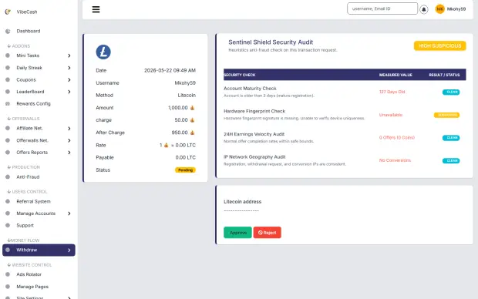Viewport: 478px width, 299px height.
Task: Click CLEAN badge for IP Network Geography
Action: tap(451, 160)
